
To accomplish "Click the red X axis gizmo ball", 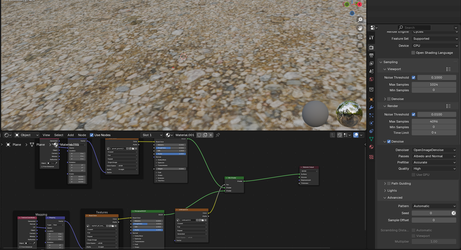I will click(x=359, y=4).
